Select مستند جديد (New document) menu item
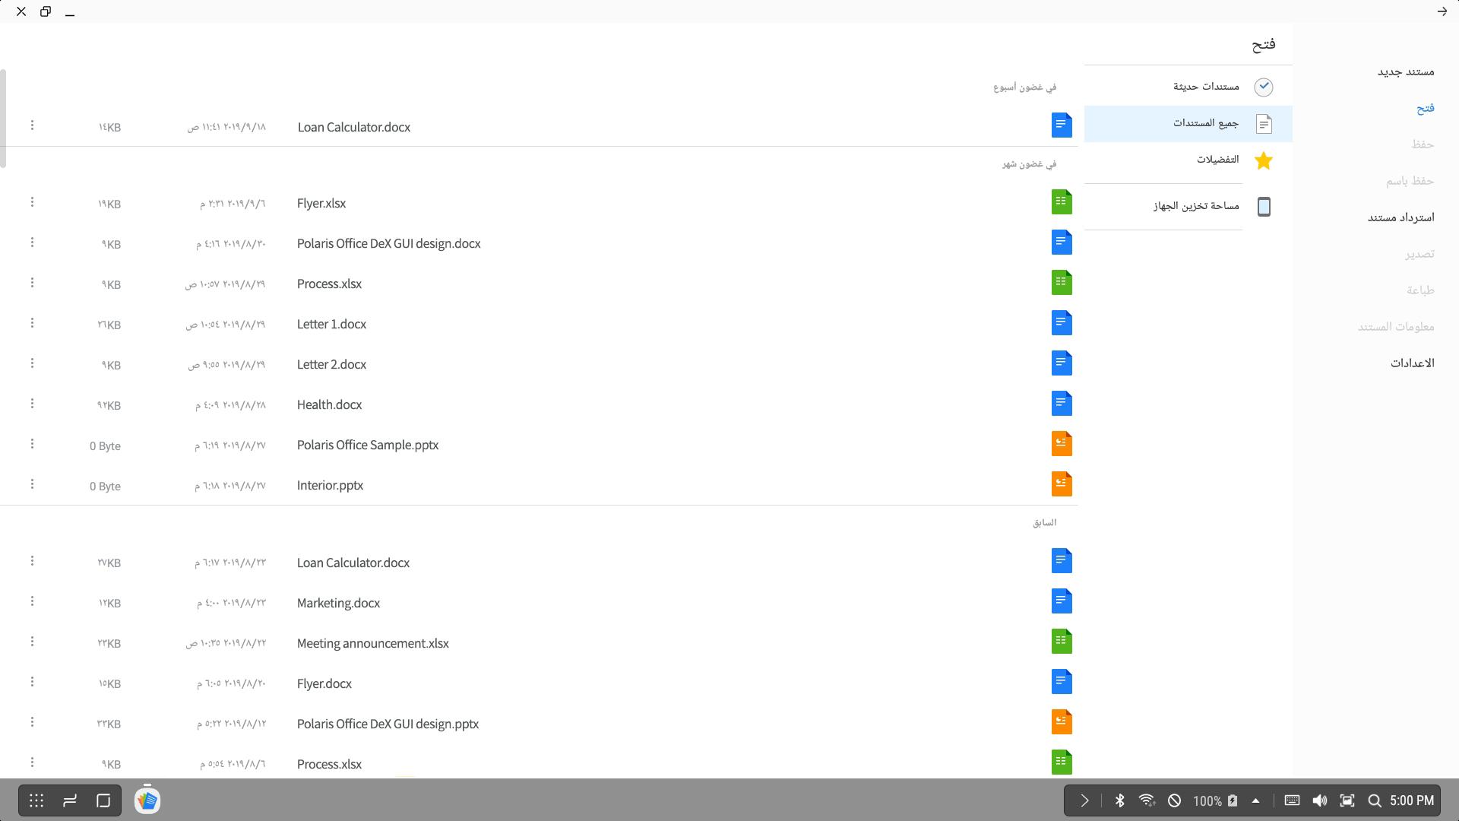This screenshot has height=821, width=1459. (1406, 71)
